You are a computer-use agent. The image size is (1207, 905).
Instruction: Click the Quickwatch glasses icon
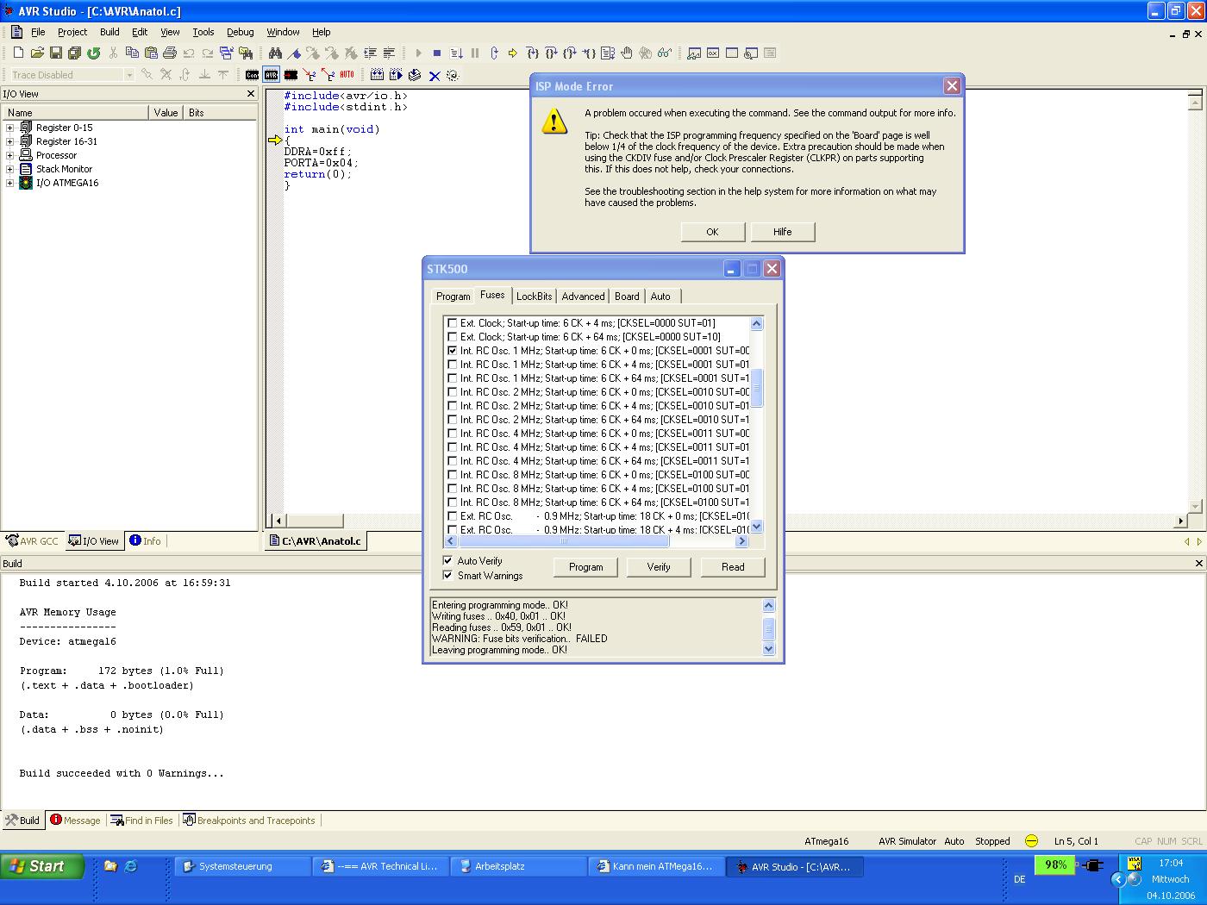click(x=665, y=53)
